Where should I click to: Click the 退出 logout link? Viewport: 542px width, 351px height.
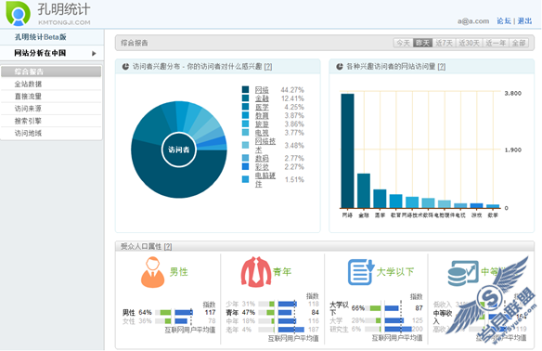click(524, 21)
